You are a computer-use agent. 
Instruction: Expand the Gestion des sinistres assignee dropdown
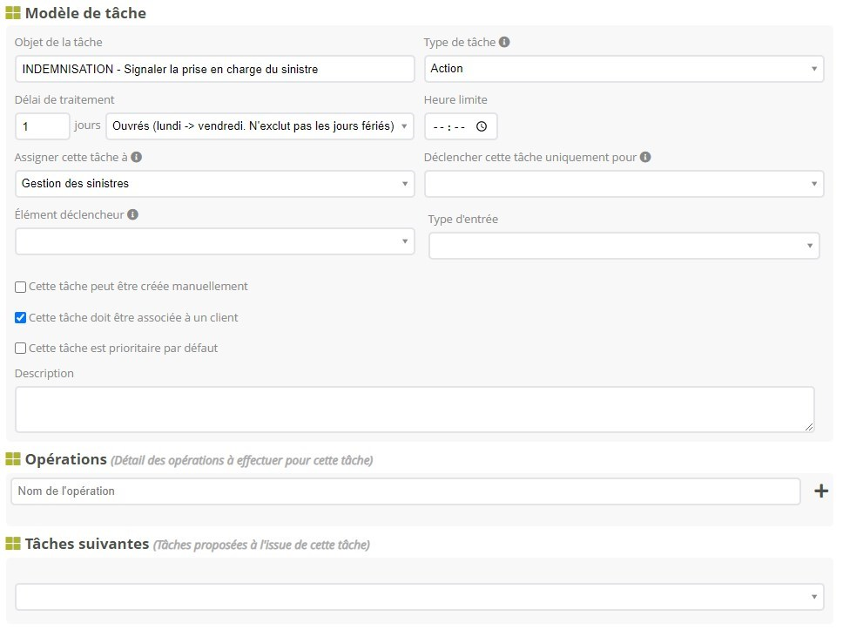[x=214, y=184]
